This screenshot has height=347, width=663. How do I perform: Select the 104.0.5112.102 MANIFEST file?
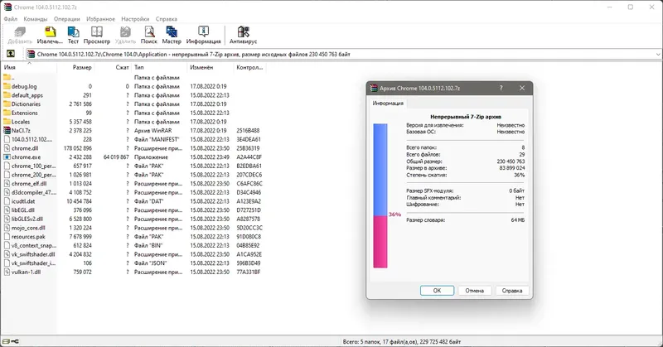133,139
